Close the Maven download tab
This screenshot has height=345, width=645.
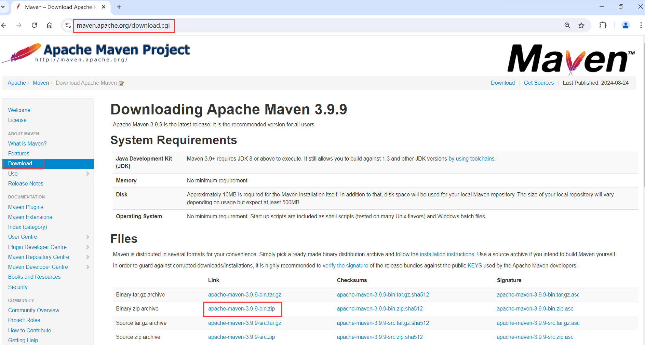(104, 7)
